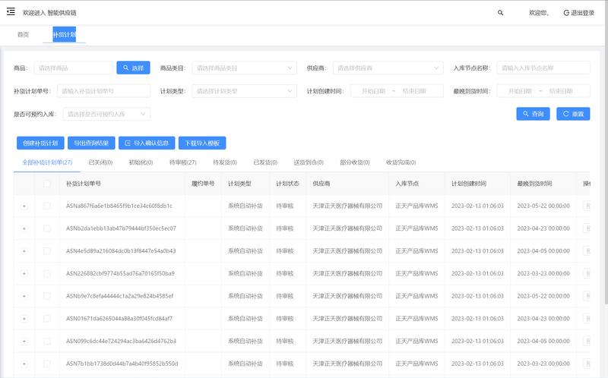This screenshot has width=608, height=378.
Task: Click 下载导入模板 button
Action: (202, 143)
